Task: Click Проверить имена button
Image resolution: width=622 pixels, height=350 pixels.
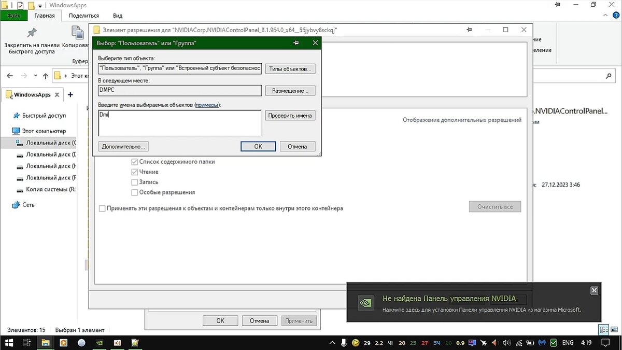Action: click(290, 116)
